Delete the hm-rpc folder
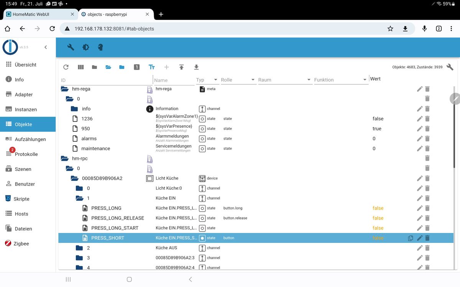Viewport: 460px width, 287px height. (427, 158)
